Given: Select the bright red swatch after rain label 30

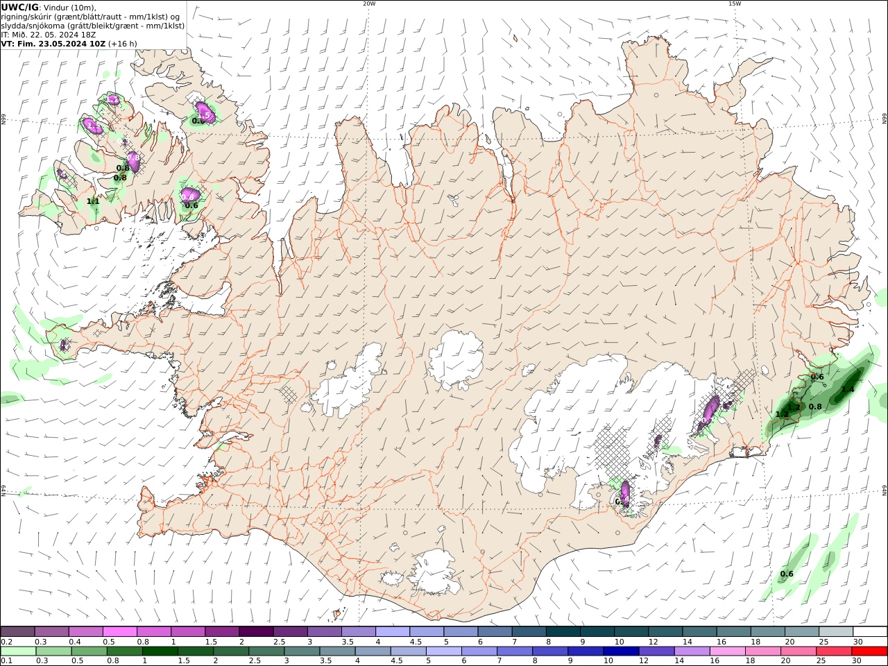Looking at the screenshot, I should point(869,651).
